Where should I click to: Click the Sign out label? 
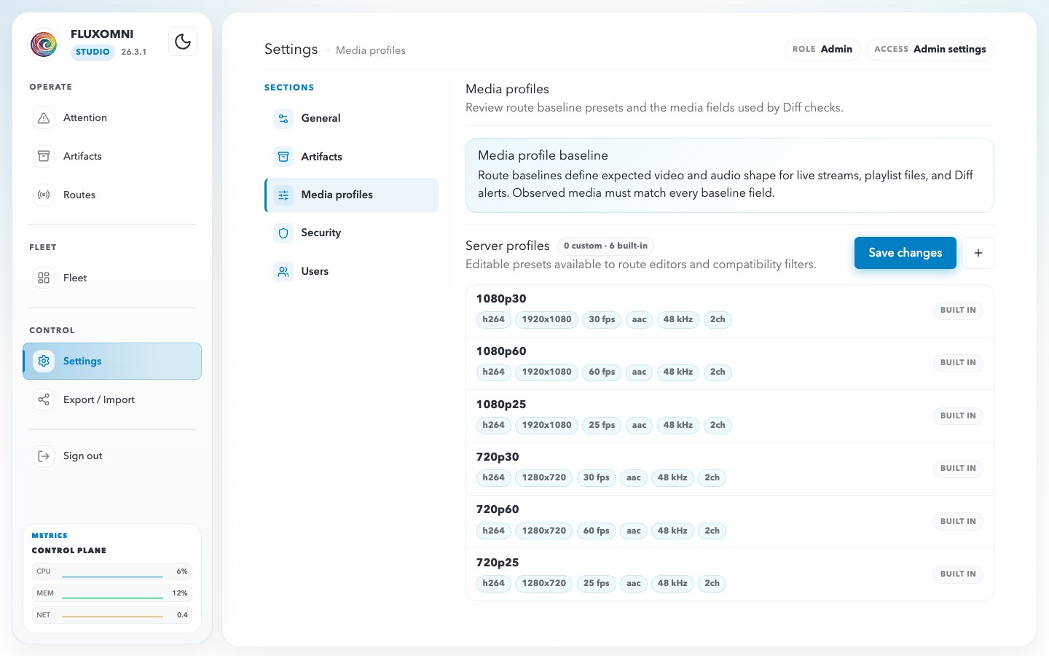[x=83, y=456]
